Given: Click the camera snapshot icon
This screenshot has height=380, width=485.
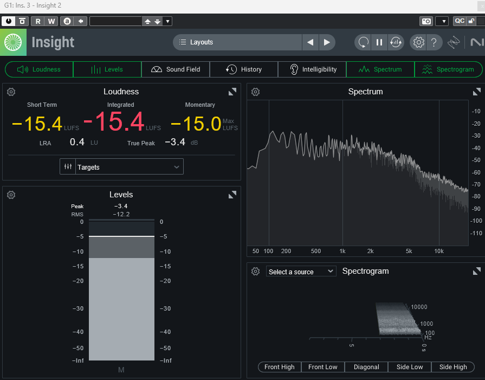Looking at the screenshot, I should click(x=426, y=21).
